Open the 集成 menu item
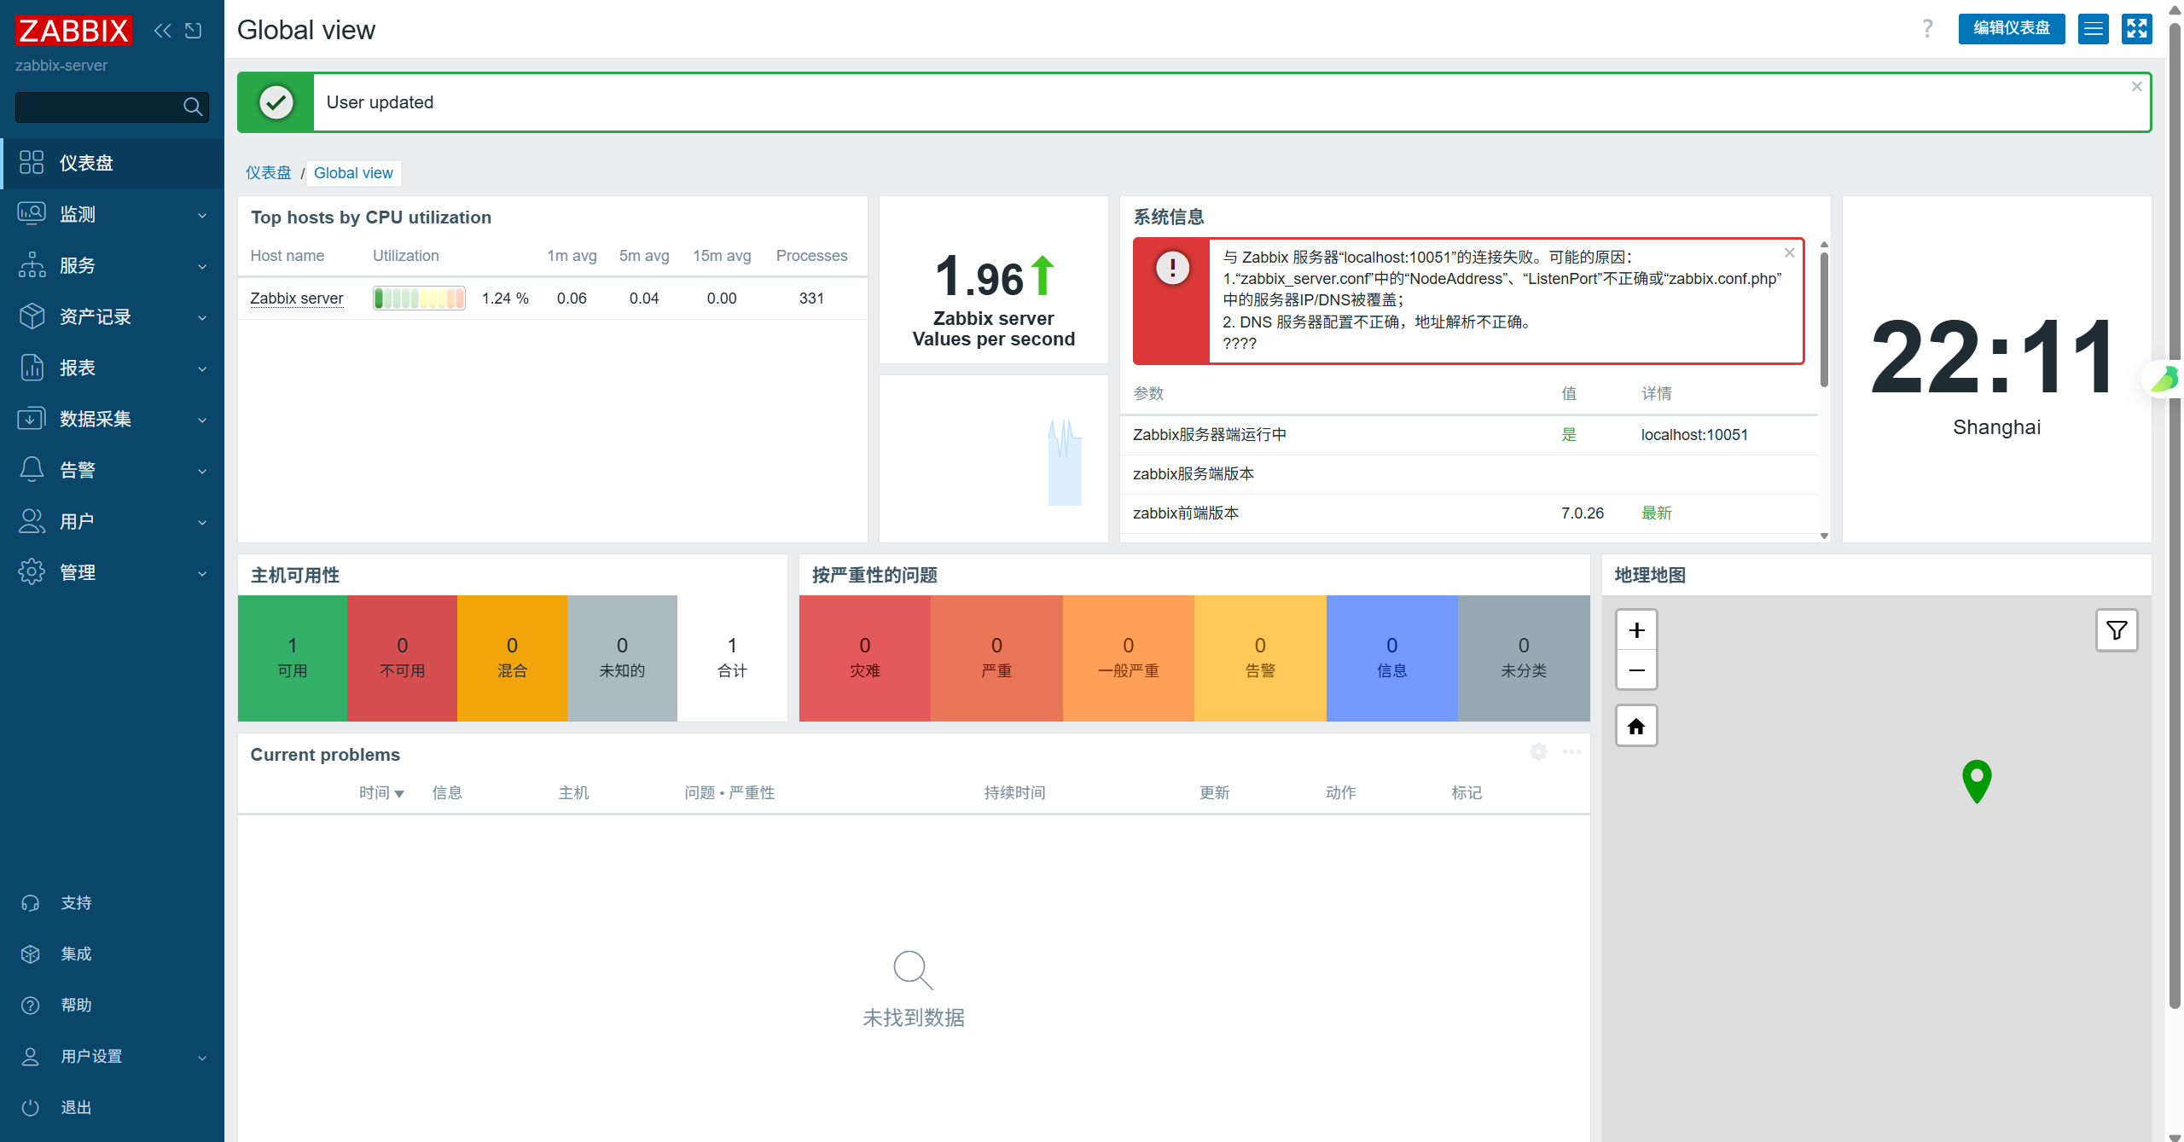The height and width of the screenshot is (1142, 2184). (x=113, y=954)
